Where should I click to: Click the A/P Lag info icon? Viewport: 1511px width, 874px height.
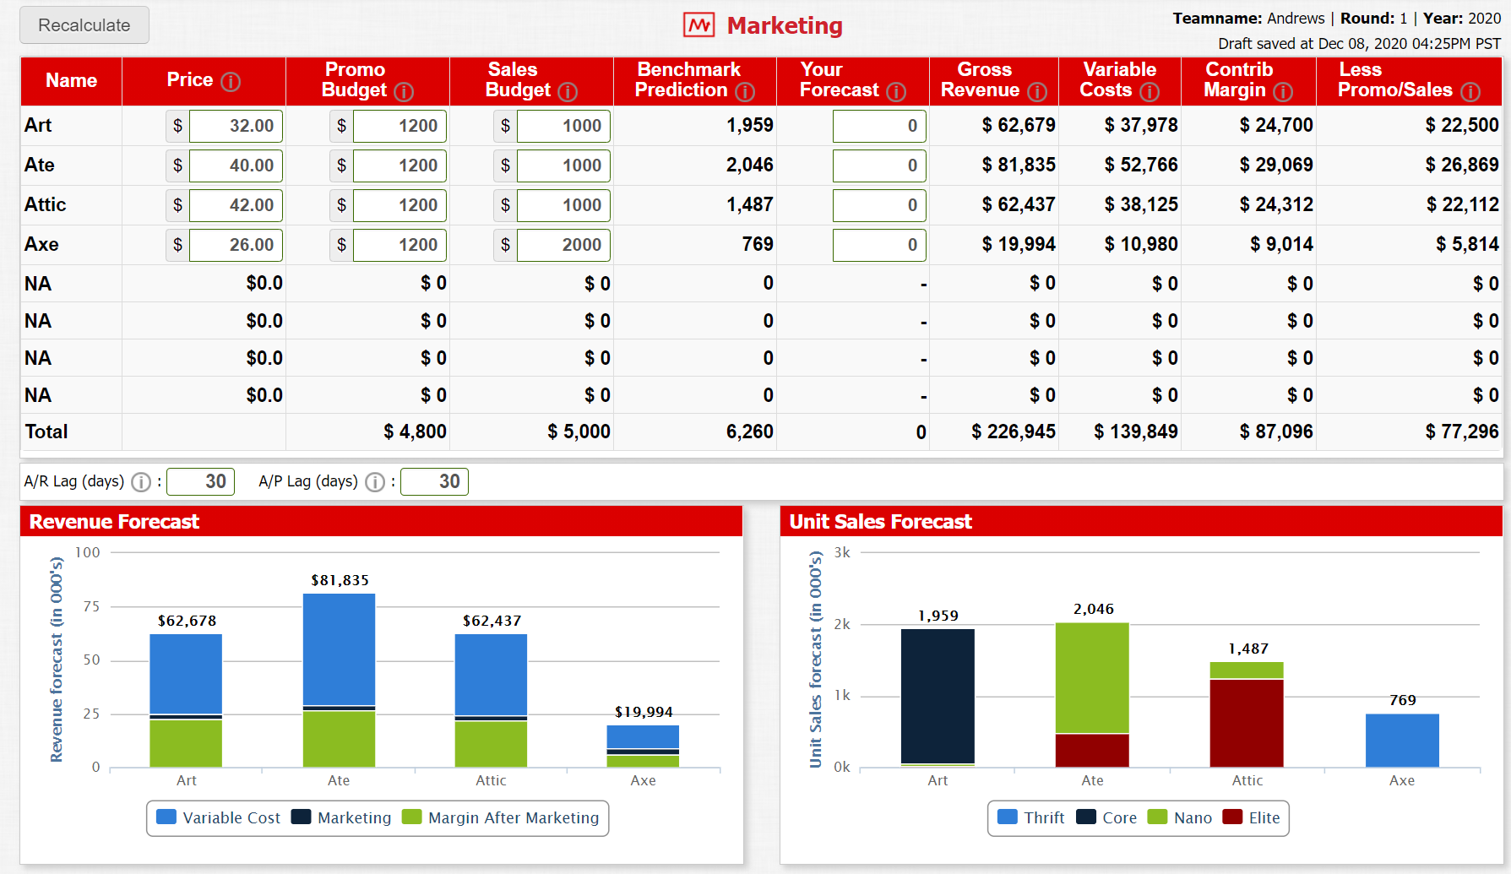(x=375, y=482)
